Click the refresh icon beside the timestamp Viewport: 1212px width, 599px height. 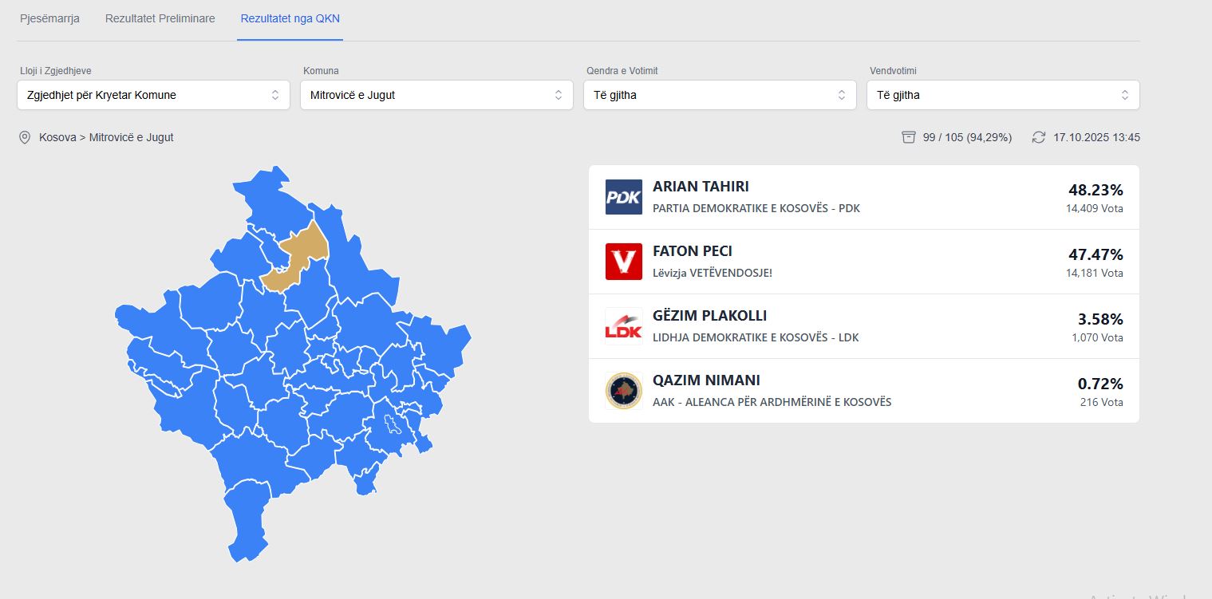coord(1038,137)
